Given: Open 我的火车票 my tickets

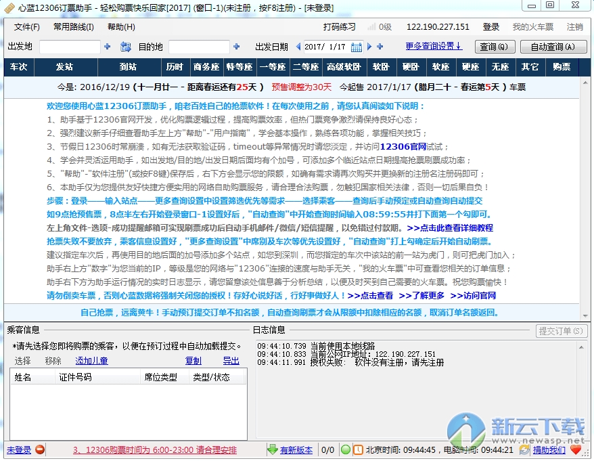Looking at the screenshot, I should (533, 26).
